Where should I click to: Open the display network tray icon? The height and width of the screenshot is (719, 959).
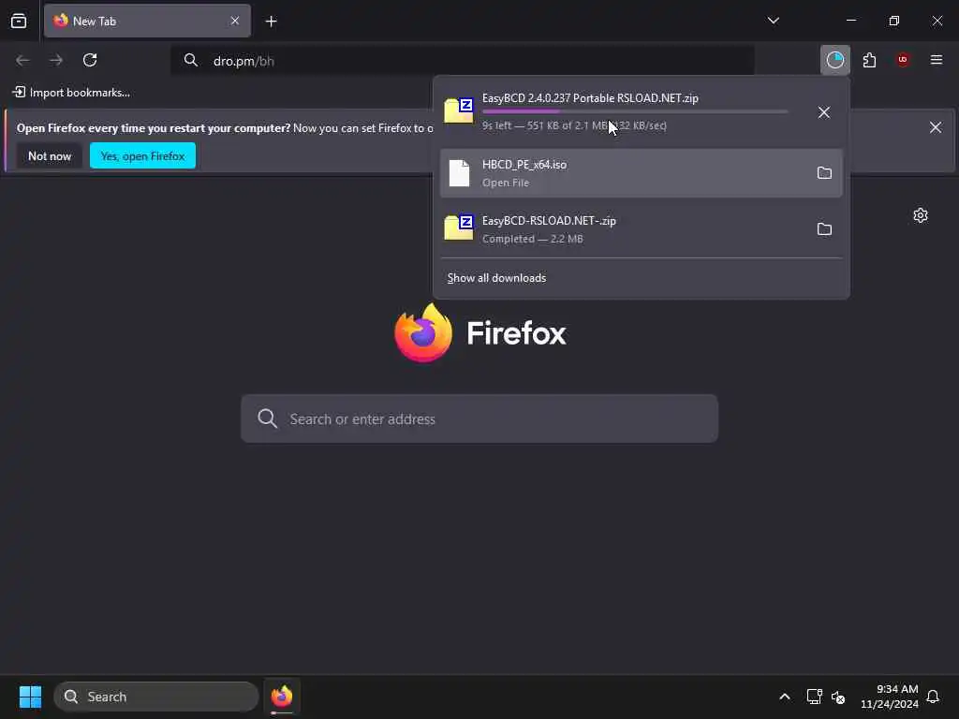pos(814,697)
